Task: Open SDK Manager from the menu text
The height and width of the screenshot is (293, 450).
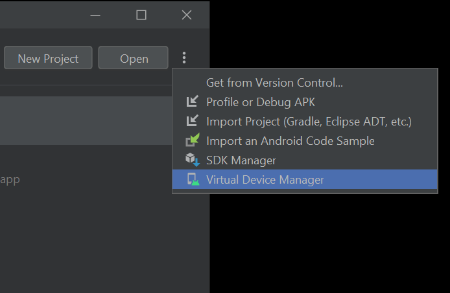Action: [241, 160]
